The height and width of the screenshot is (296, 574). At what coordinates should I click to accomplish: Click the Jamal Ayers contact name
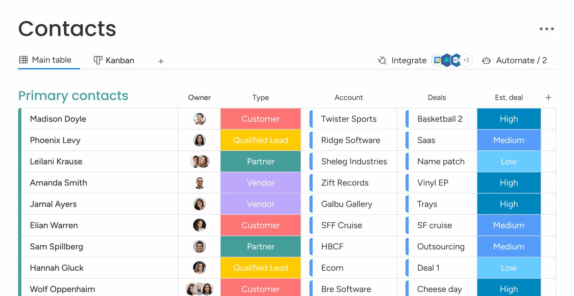[53, 204]
